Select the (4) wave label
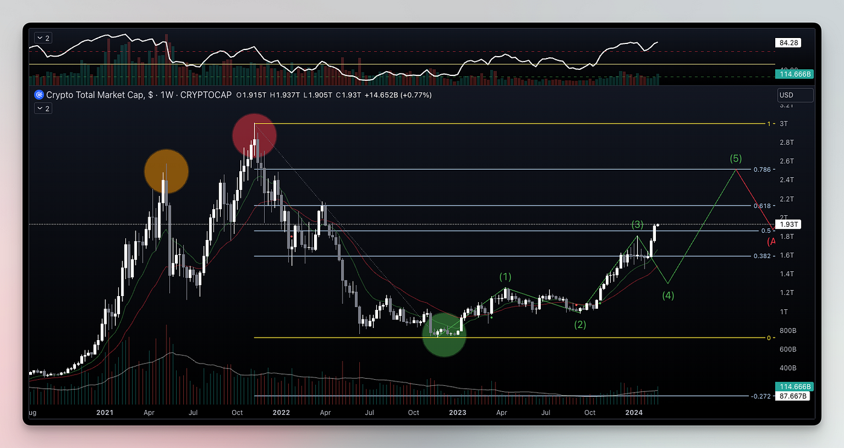 point(668,295)
